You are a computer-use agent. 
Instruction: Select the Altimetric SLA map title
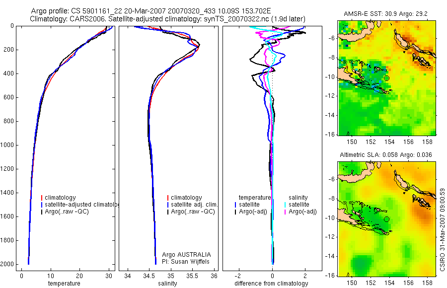pyautogui.click(x=386, y=155)
